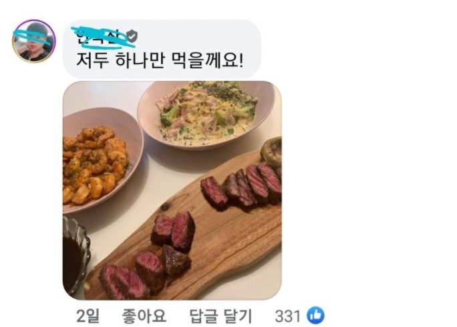
Task: Open the 2일 timestamp link
Action: pos(88,316)
